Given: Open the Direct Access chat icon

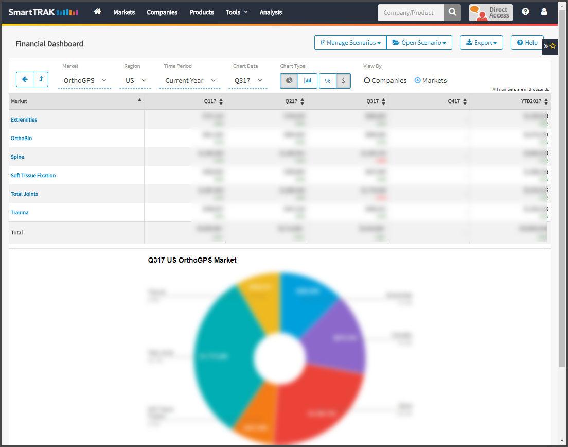Looking at the screenshot, I should [491, 12].
